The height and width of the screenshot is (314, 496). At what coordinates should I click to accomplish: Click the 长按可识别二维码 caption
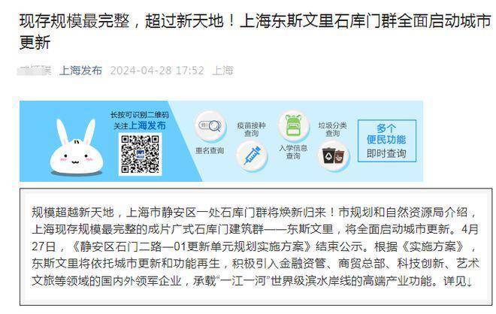click(140, 115)
